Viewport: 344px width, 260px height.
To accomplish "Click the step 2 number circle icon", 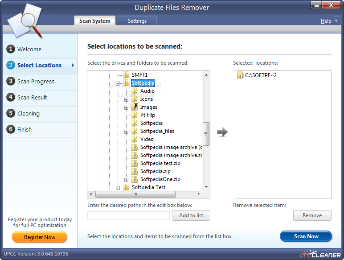I will point(11,65).
